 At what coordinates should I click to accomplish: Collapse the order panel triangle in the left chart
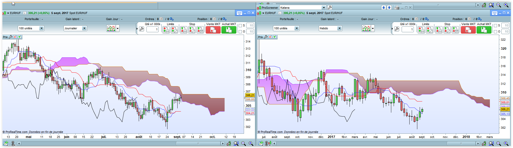tap(137, 29)
